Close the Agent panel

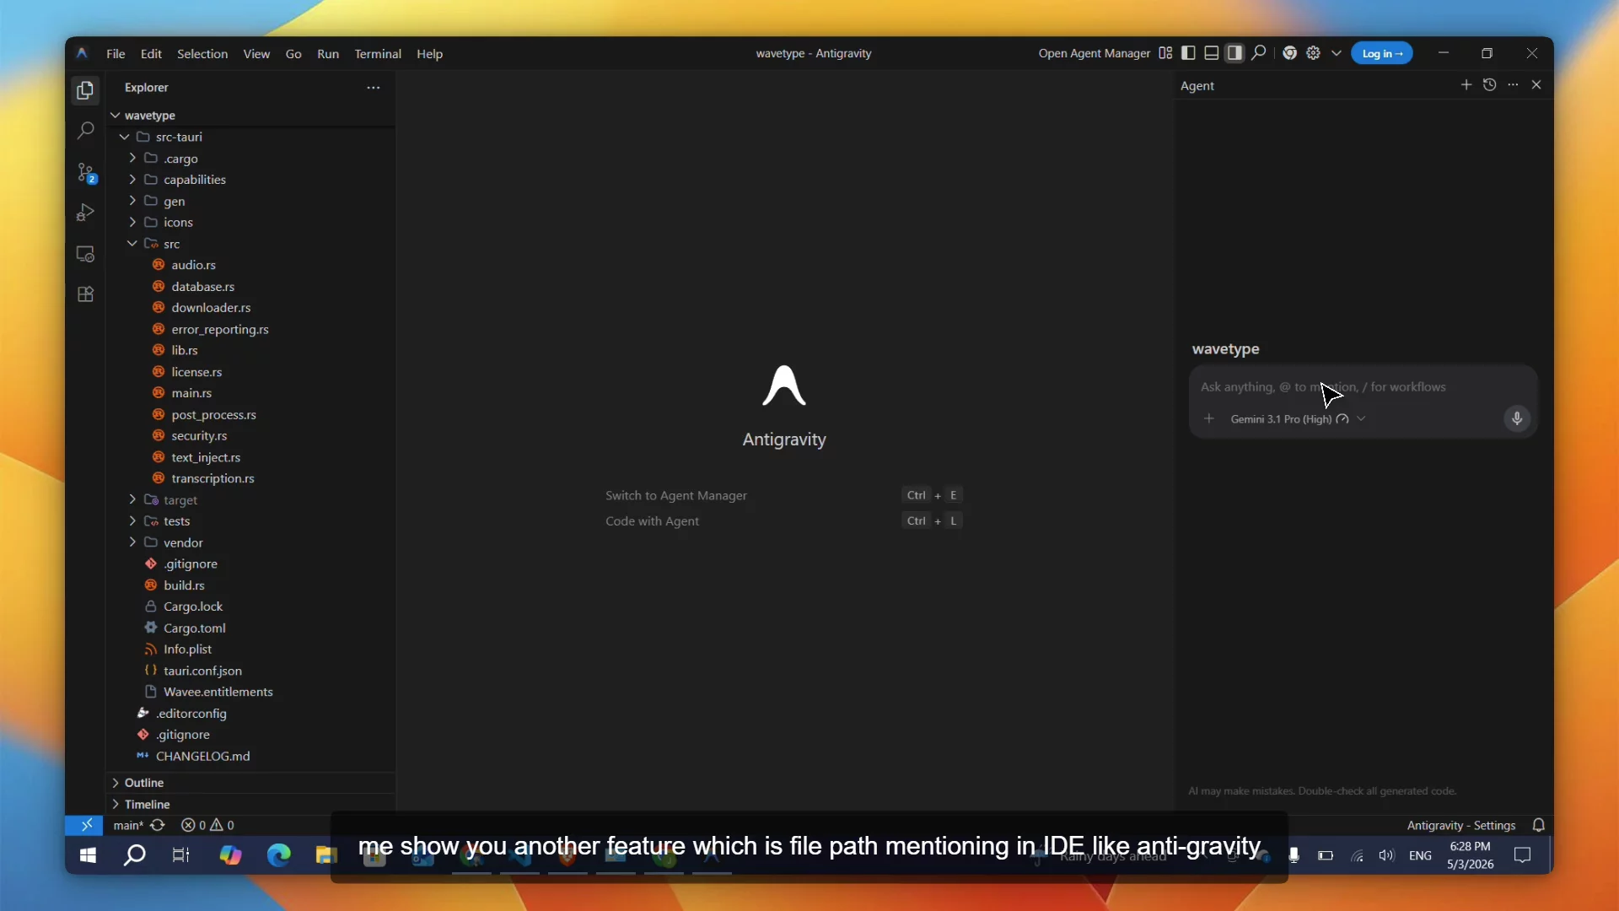point(1536,85)
